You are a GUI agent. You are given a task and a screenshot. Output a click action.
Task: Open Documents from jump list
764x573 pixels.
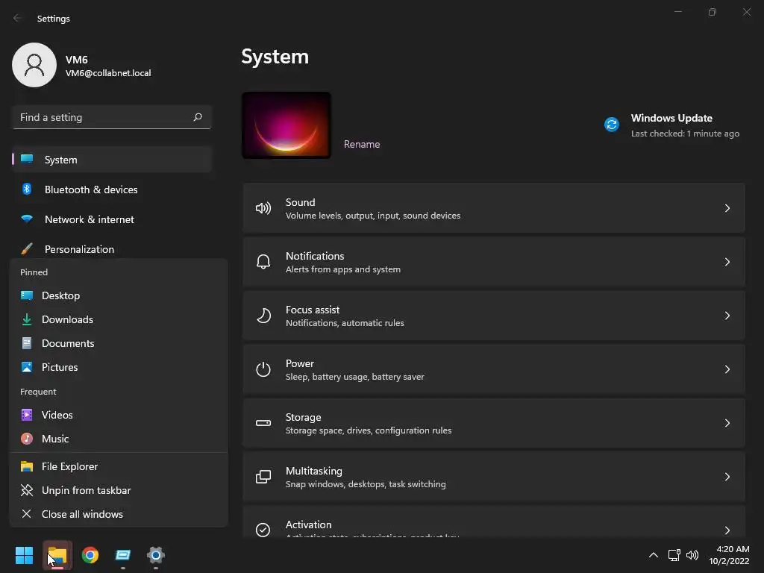pos(119,343)
